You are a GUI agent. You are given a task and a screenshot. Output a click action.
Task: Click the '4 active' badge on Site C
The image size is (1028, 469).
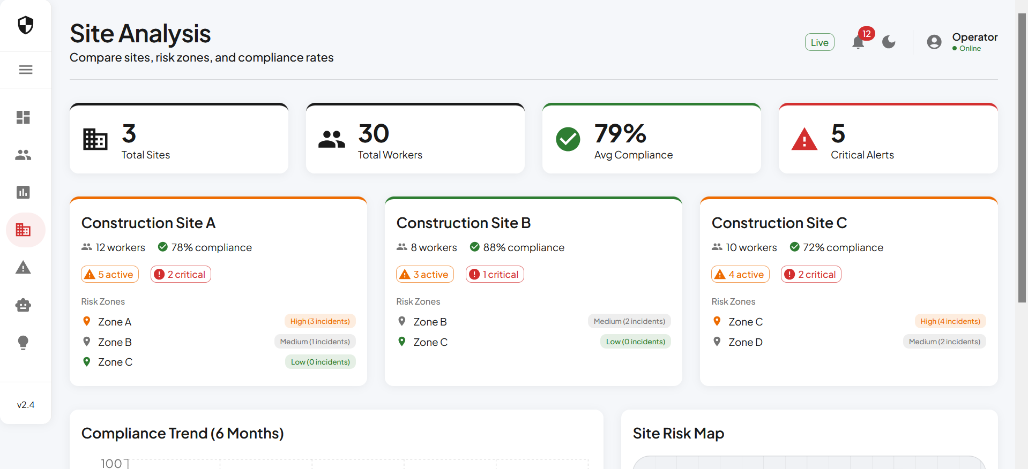(740, 274)
